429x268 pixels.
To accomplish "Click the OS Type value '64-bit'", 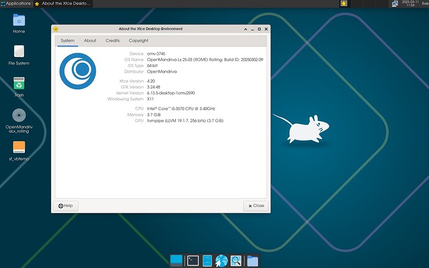I will pyautogui.click(x=152, y=66).
